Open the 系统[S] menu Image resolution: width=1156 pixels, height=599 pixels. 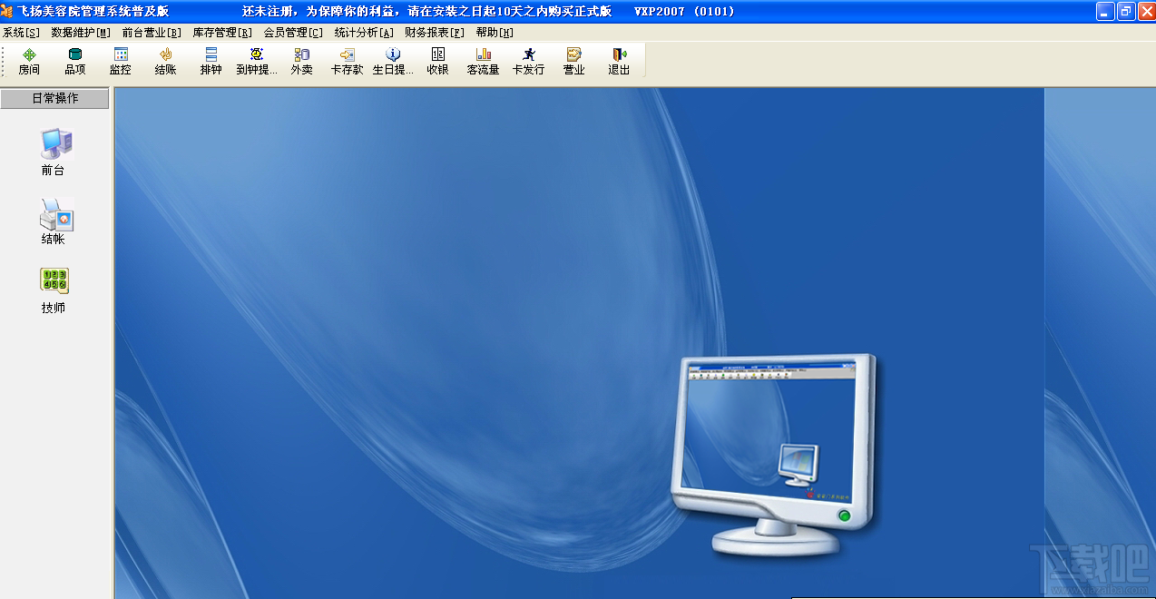click(22, 32)
